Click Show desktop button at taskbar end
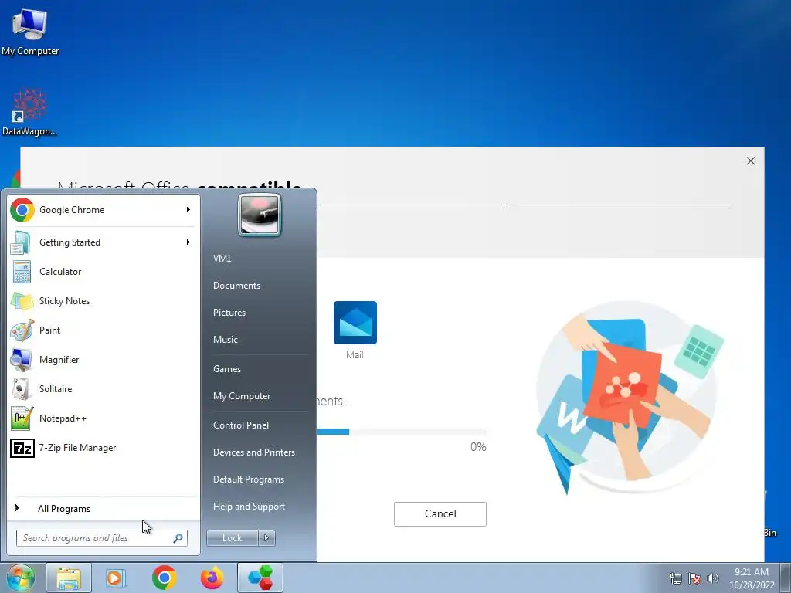The height and width of the screenshot is (593, 791). 786,578
